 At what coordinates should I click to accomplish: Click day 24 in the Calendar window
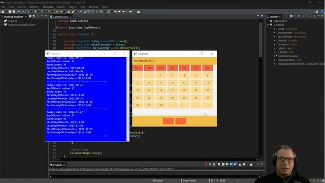point(173,98)
